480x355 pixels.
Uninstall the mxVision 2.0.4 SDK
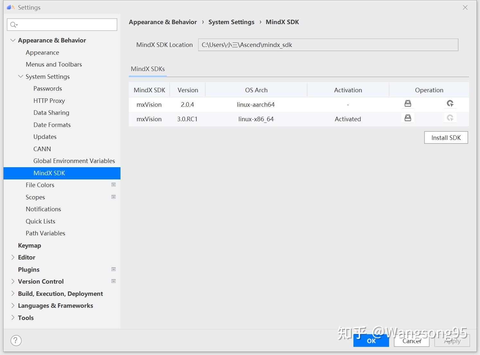408,104
